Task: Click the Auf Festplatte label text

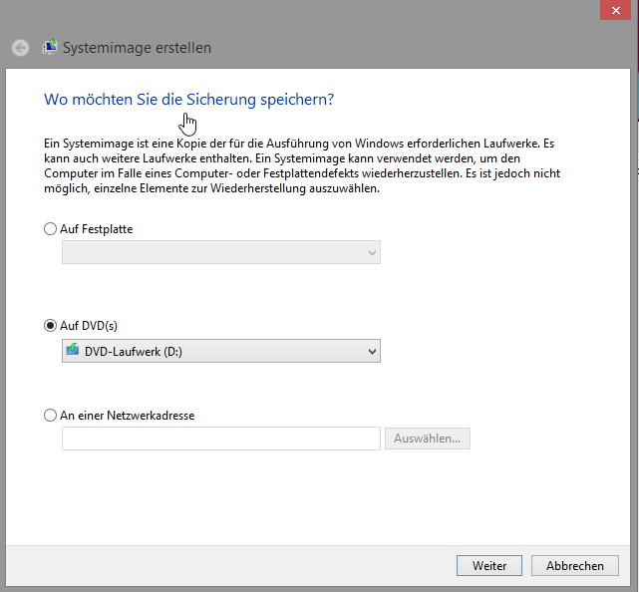Action: tap(96, 229)
